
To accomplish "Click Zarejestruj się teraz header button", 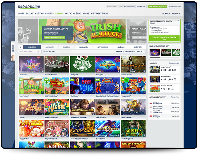I will [x=157, y=7].
